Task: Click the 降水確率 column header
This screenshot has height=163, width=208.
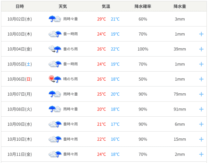Action: coord(143,6)
